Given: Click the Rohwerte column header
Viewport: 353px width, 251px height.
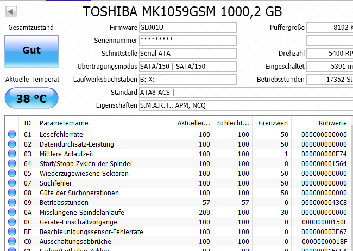Looking at the screenshot, I should tap(321, 123).
